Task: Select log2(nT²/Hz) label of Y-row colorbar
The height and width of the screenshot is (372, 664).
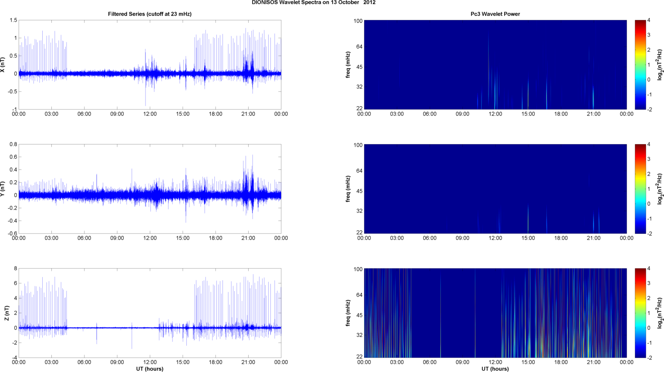Action: point(660,189)
